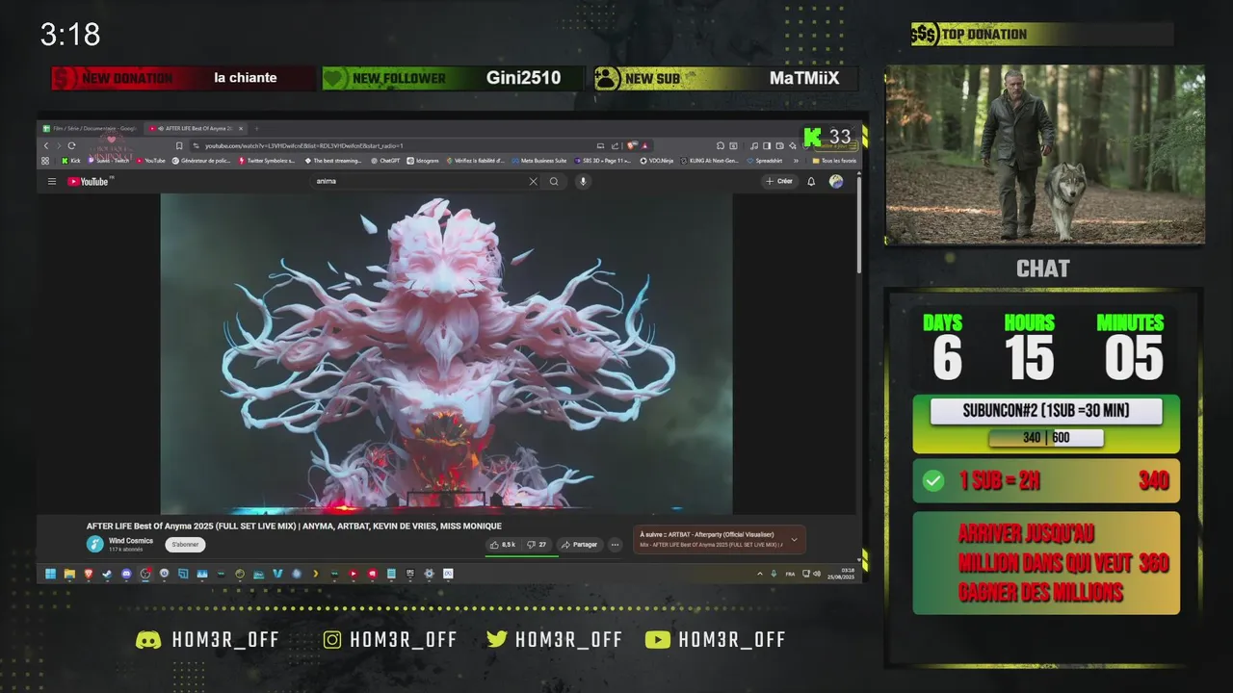This screenshot has height=693, width=1233.
Task: Open the Windows Start menu
Action: [50, 574]
